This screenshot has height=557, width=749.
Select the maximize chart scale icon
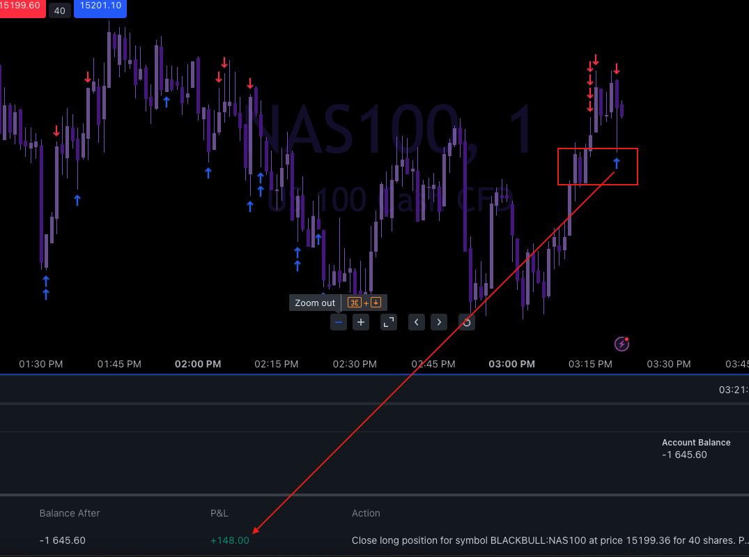point(388,322)
